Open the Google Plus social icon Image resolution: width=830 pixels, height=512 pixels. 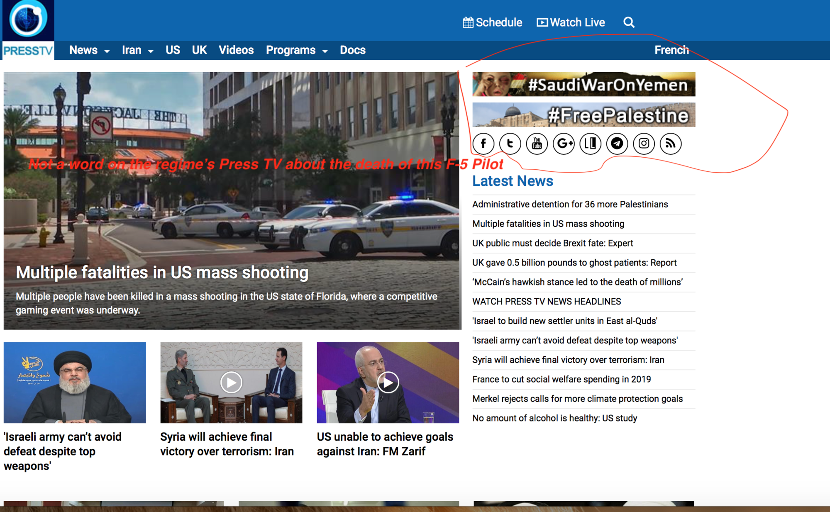[x=564, y=144]
